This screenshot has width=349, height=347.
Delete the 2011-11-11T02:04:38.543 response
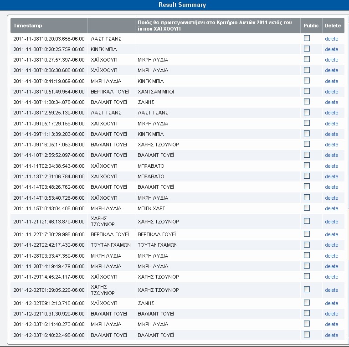point(331,166)
